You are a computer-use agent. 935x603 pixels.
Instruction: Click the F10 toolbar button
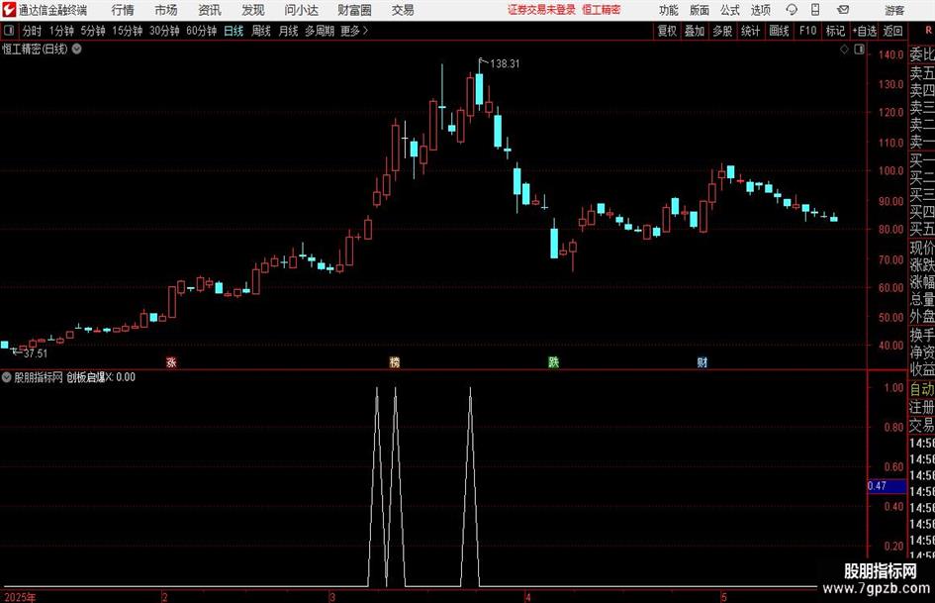coord(807,31)
